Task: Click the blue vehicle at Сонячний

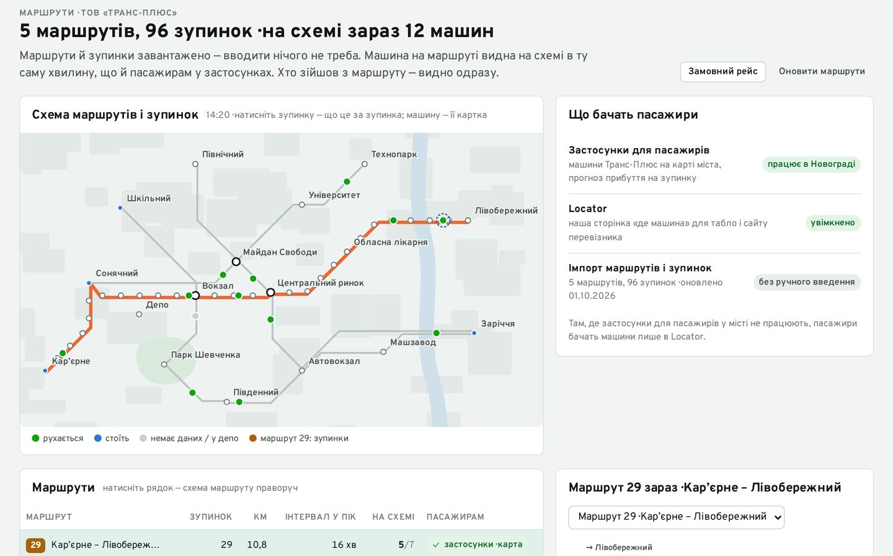Action: 89,283
